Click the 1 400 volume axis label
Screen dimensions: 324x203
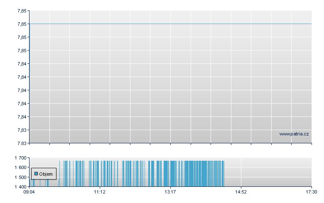click(x=20, y=187)
